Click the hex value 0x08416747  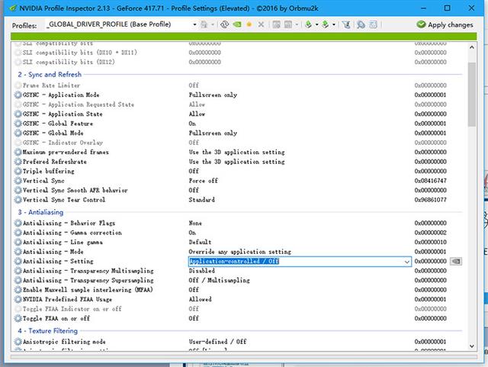pos(430,181)
